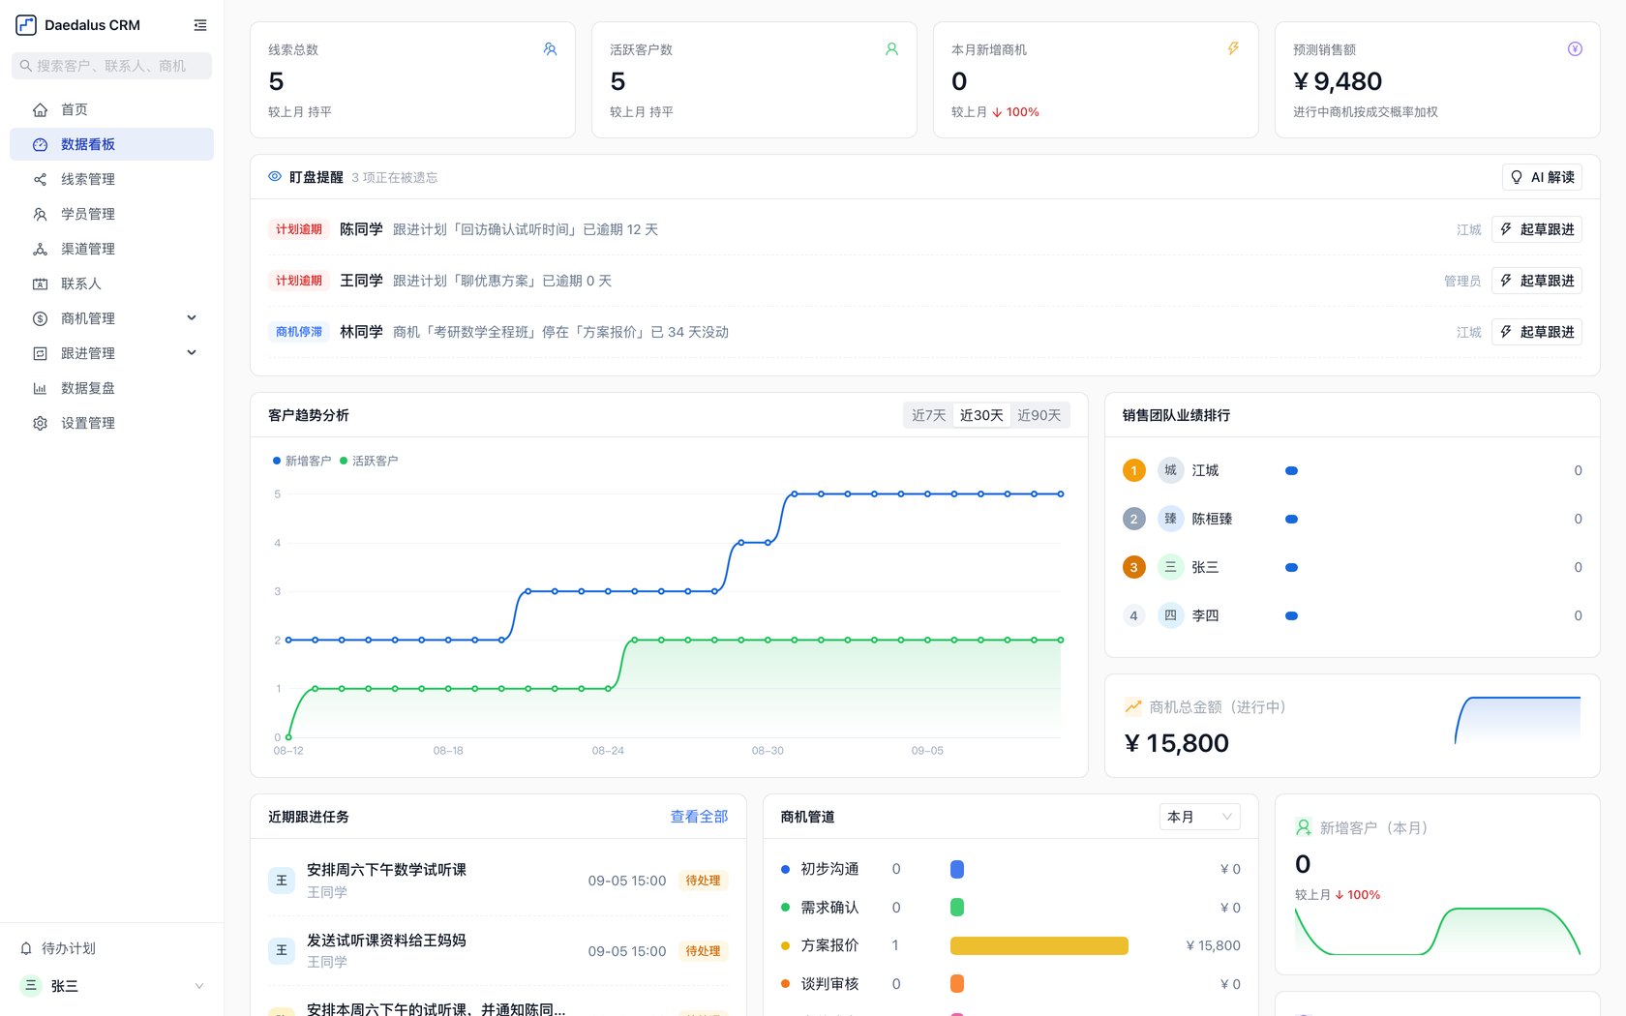1626x1016 pixels.
Task: Click the 商机总金额 trend line icon
Action: pos(1132,706)
